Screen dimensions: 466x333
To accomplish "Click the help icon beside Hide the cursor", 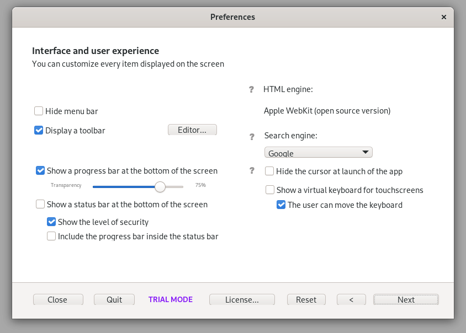I will point(252,171).
